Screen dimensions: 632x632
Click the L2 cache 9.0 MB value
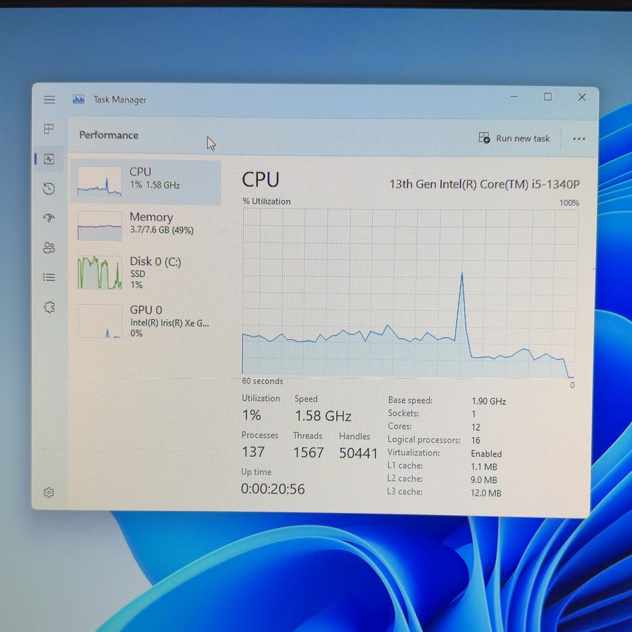[x=483, y=480]
